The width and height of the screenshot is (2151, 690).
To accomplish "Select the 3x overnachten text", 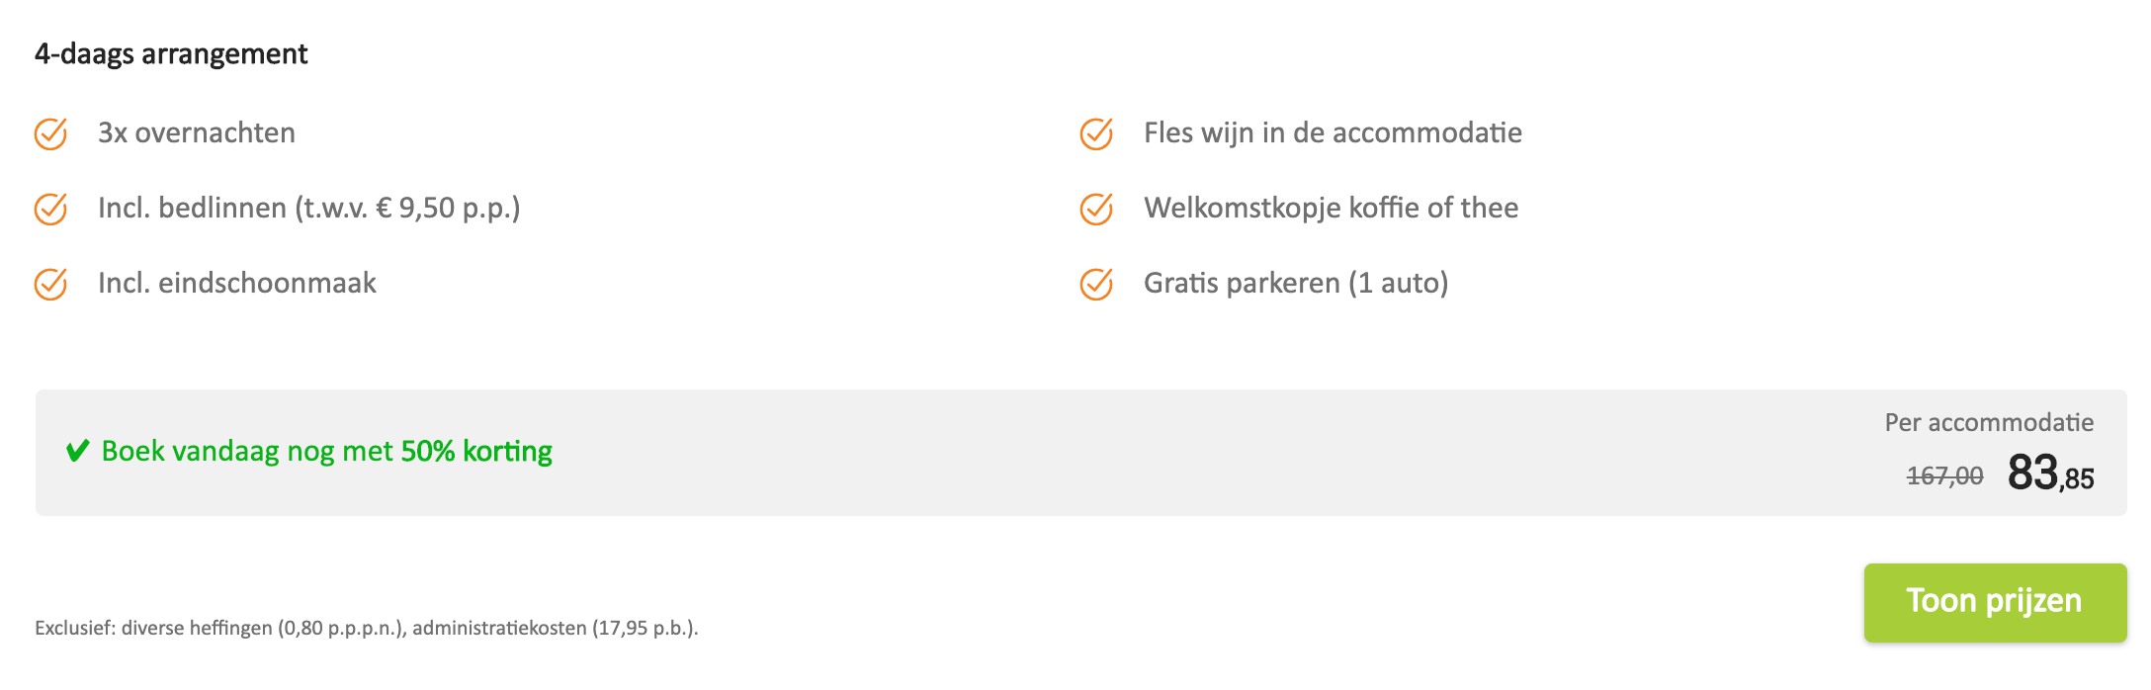I will 197,132.
